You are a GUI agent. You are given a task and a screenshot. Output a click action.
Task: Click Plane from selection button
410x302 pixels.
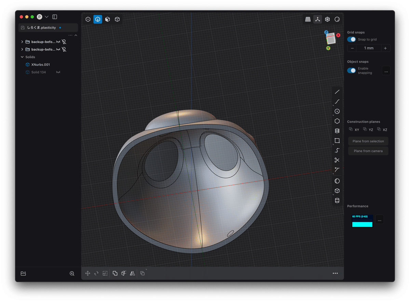point(368,141)
